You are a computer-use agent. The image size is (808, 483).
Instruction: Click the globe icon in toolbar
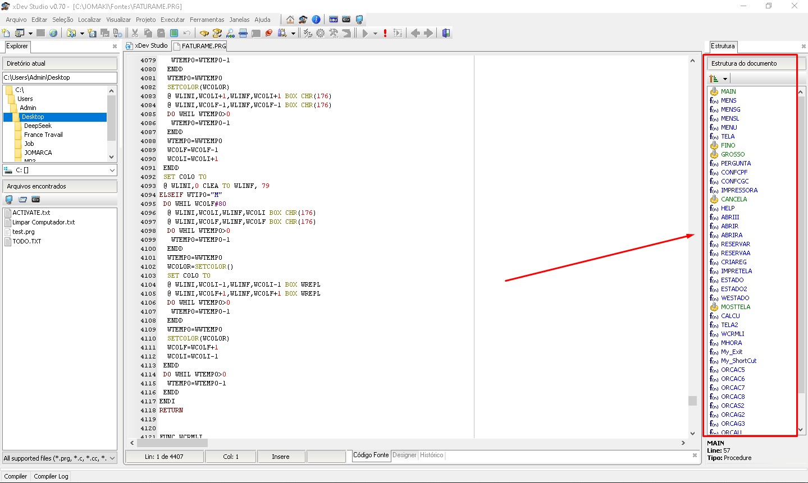[53, 33]
